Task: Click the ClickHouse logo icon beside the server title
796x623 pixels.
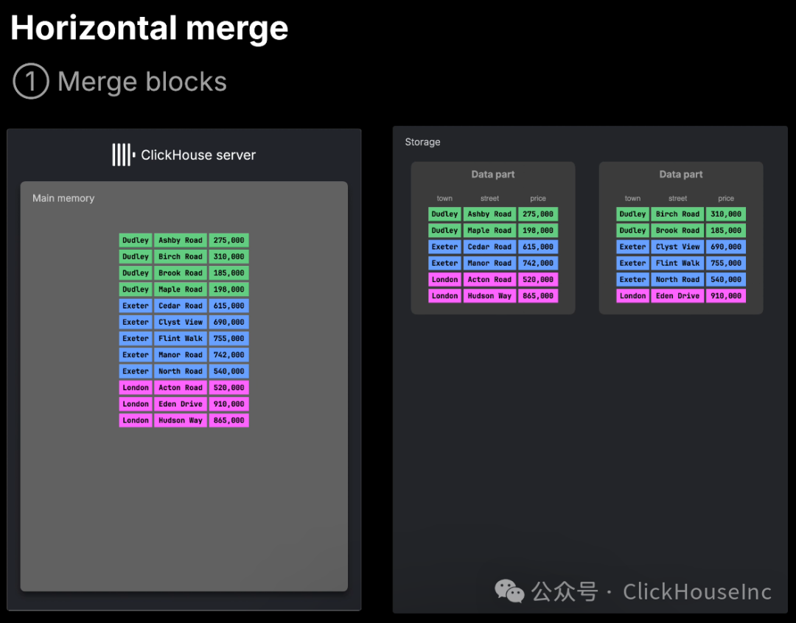Action: click(x=124, y=155)
